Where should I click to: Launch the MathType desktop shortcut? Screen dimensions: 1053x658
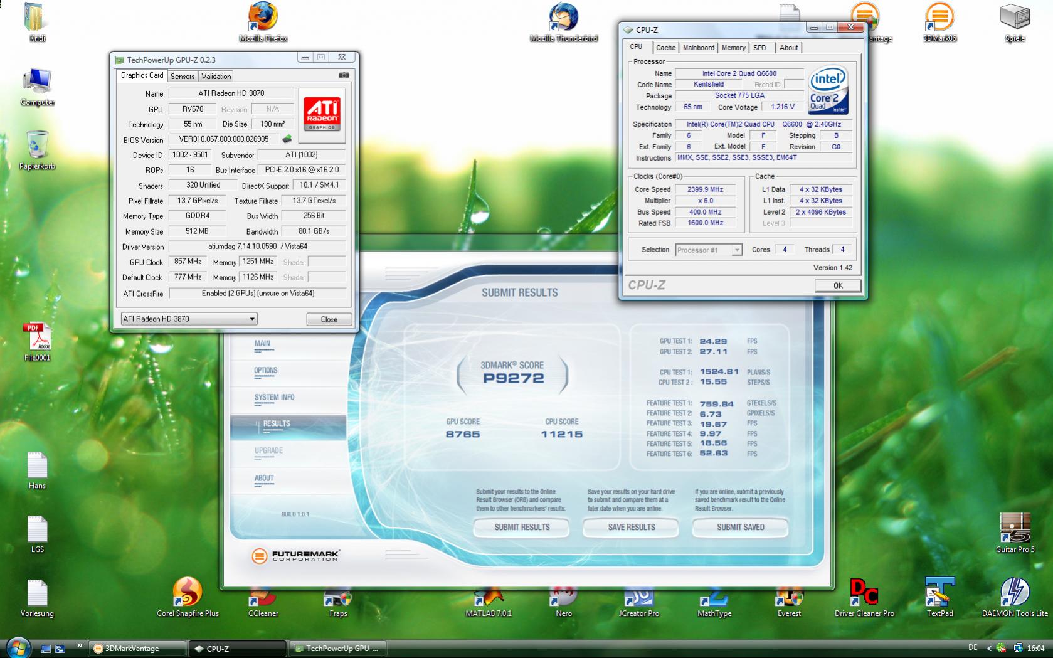(x=714, y=602)
